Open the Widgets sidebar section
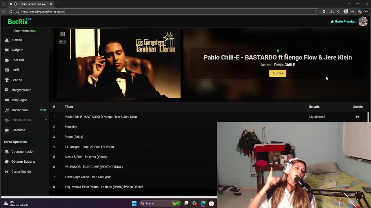Screen dimensions: 371x208 pos(17,50)
